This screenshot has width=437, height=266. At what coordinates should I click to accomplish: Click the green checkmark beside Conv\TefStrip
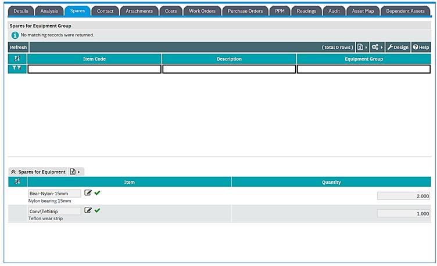pos(97,210)
